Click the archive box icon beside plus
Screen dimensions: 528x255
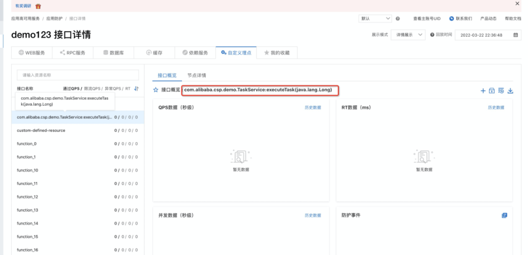(492, 91)
